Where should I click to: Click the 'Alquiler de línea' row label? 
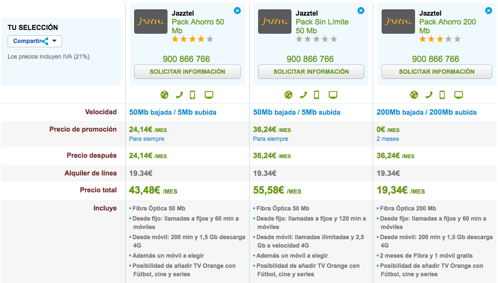[x=91, y=173]
